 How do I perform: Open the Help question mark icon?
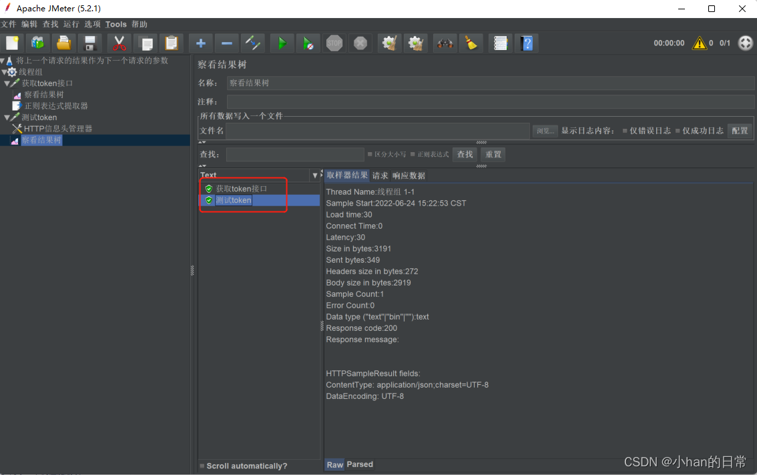pyautogui.click(x=527, y=43)
